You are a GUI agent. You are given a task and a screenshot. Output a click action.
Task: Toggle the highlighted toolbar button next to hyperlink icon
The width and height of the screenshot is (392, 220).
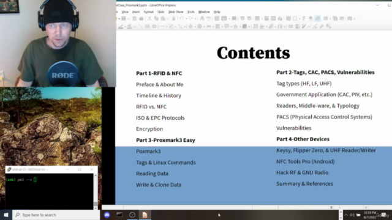tap(317, 18)
